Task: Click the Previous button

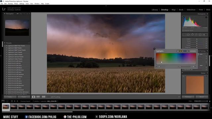Action: [188, 97]
